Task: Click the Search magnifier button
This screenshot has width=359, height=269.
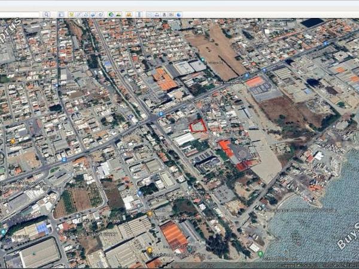Action: (x=47, y=14)
